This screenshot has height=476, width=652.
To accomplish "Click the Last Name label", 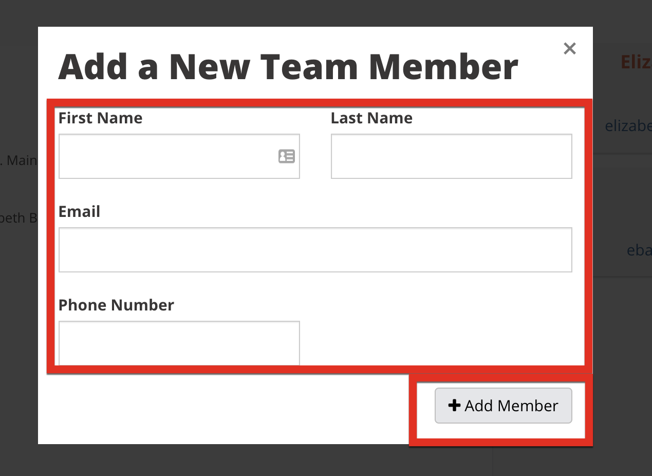I will pyautogui.click(x=371, y=118).
